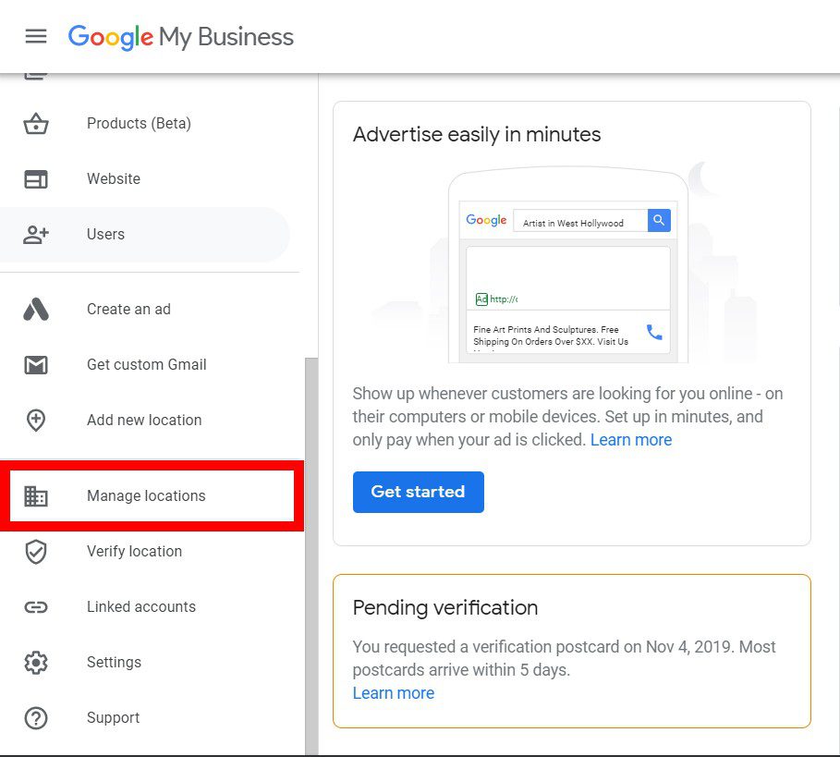Viewport: 840px width, 757px height.
Task: Click the Users add-person icon
Action: click(x=36, y=234)
